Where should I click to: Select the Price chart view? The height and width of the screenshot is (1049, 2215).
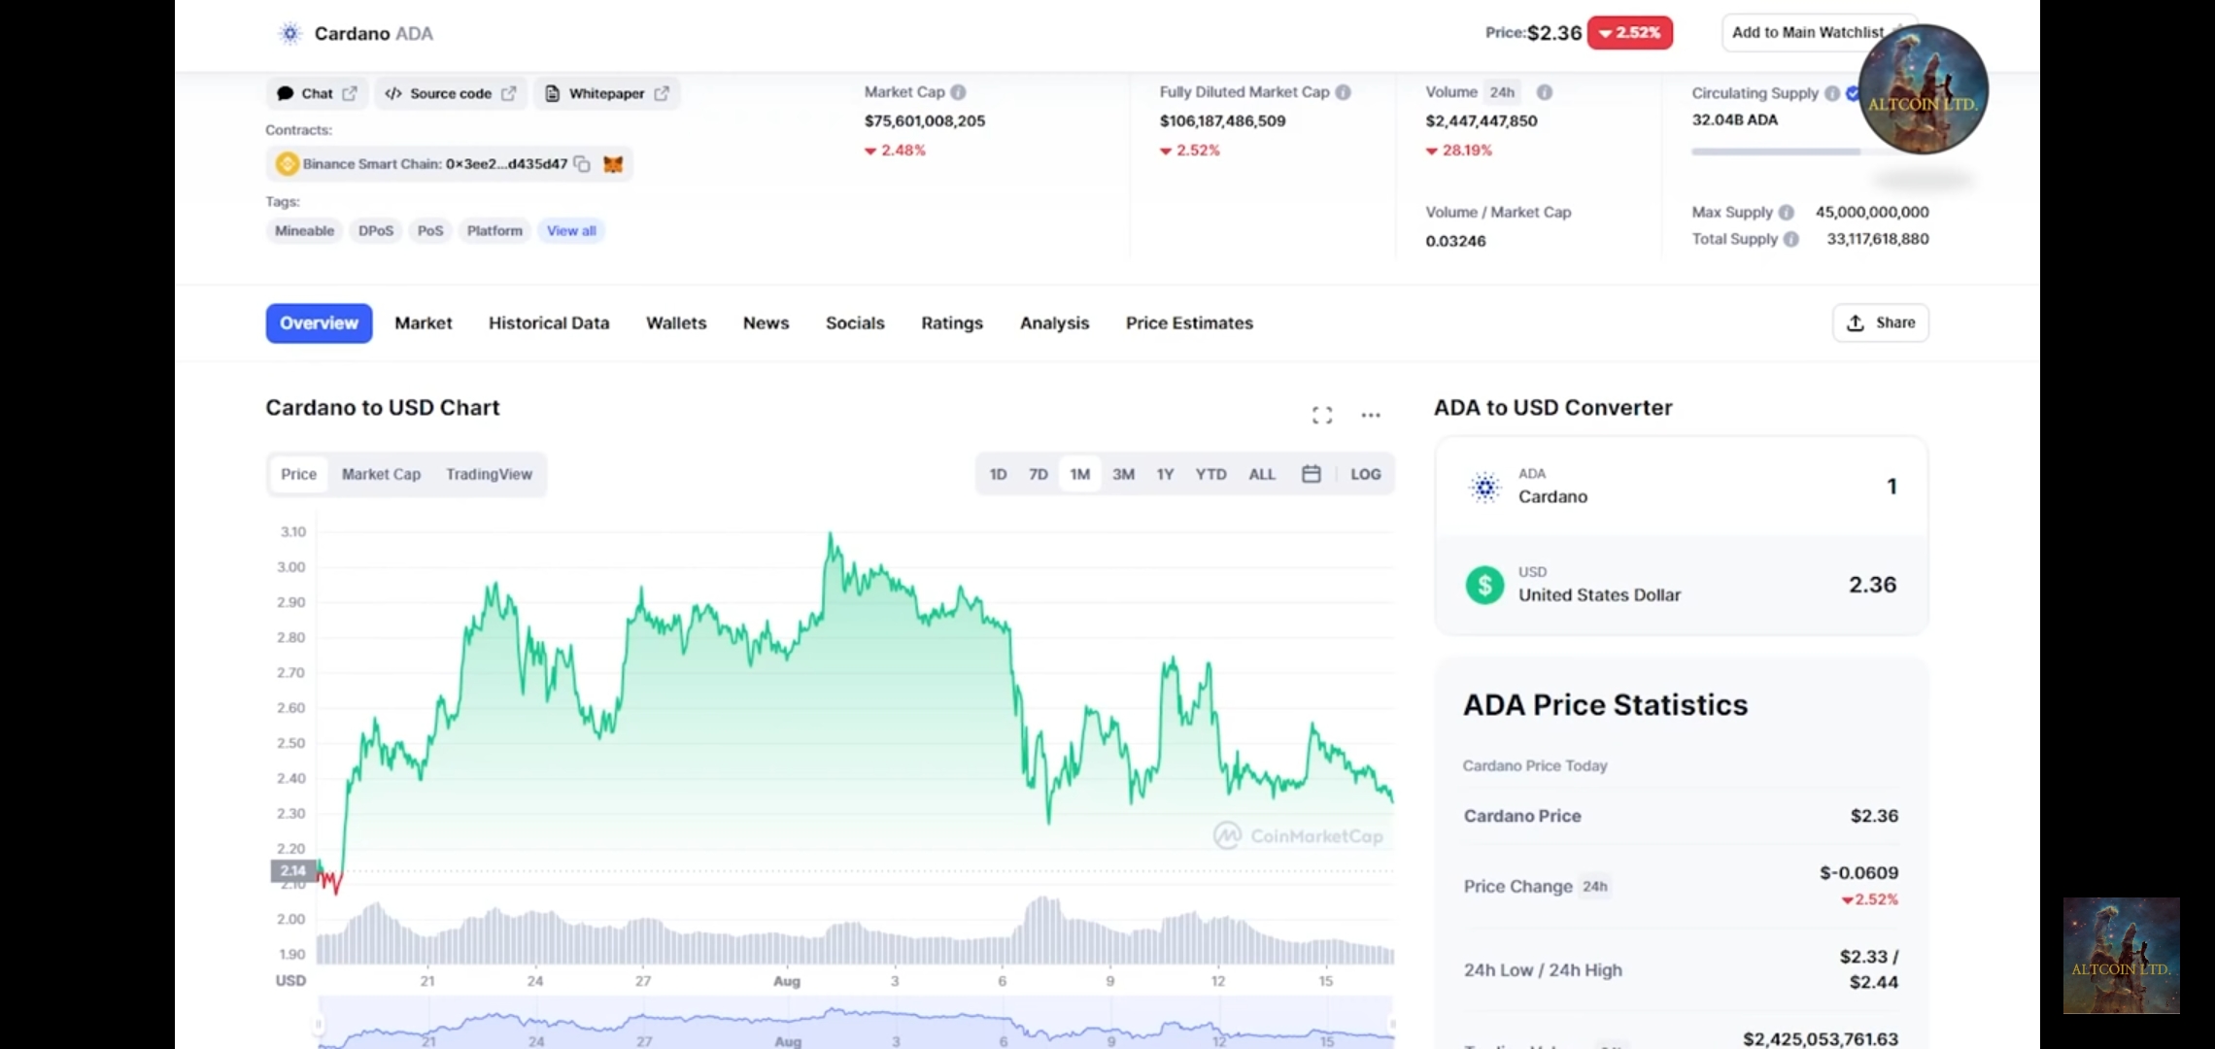[x=298, y=475]
